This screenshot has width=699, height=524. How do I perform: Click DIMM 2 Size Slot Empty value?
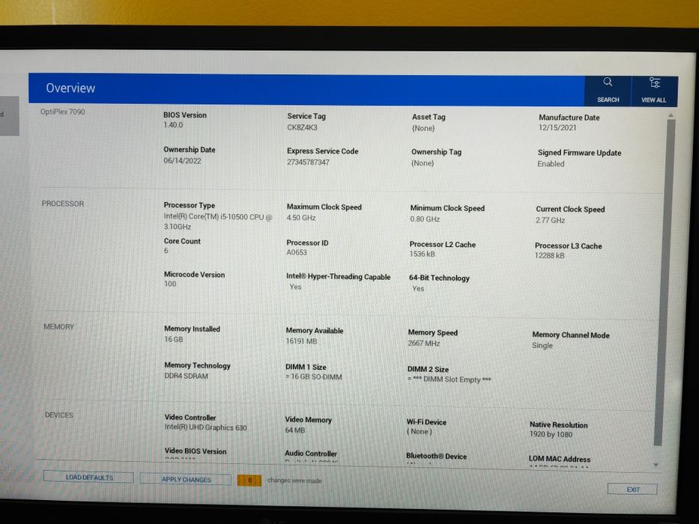pyautogui.click(x=449, y=380)
